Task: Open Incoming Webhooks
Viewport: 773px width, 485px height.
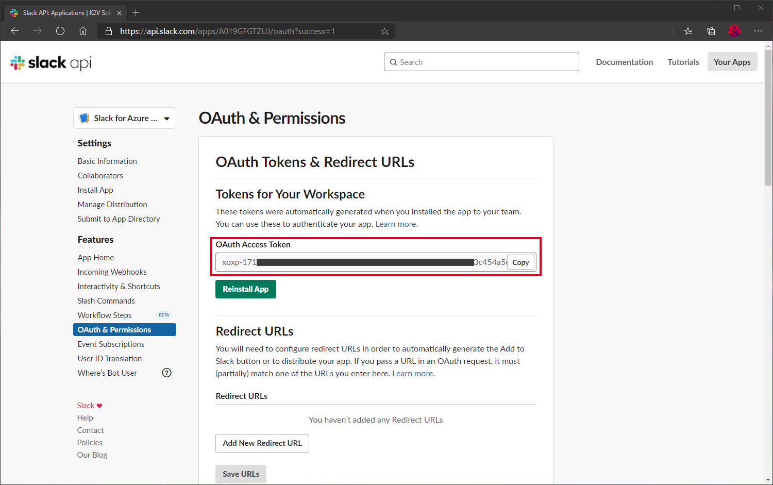Action: point(112,272)
